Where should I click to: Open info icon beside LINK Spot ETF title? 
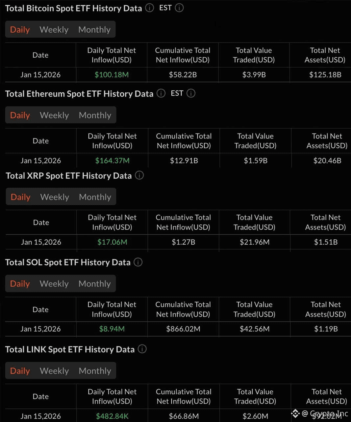[x=142, y=349]
